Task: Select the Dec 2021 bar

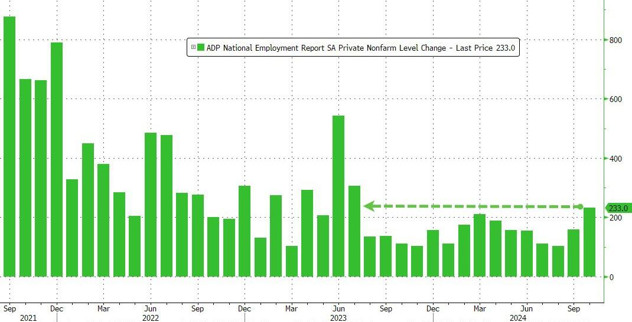Action: pyautogui.click(x=57, y=159)
